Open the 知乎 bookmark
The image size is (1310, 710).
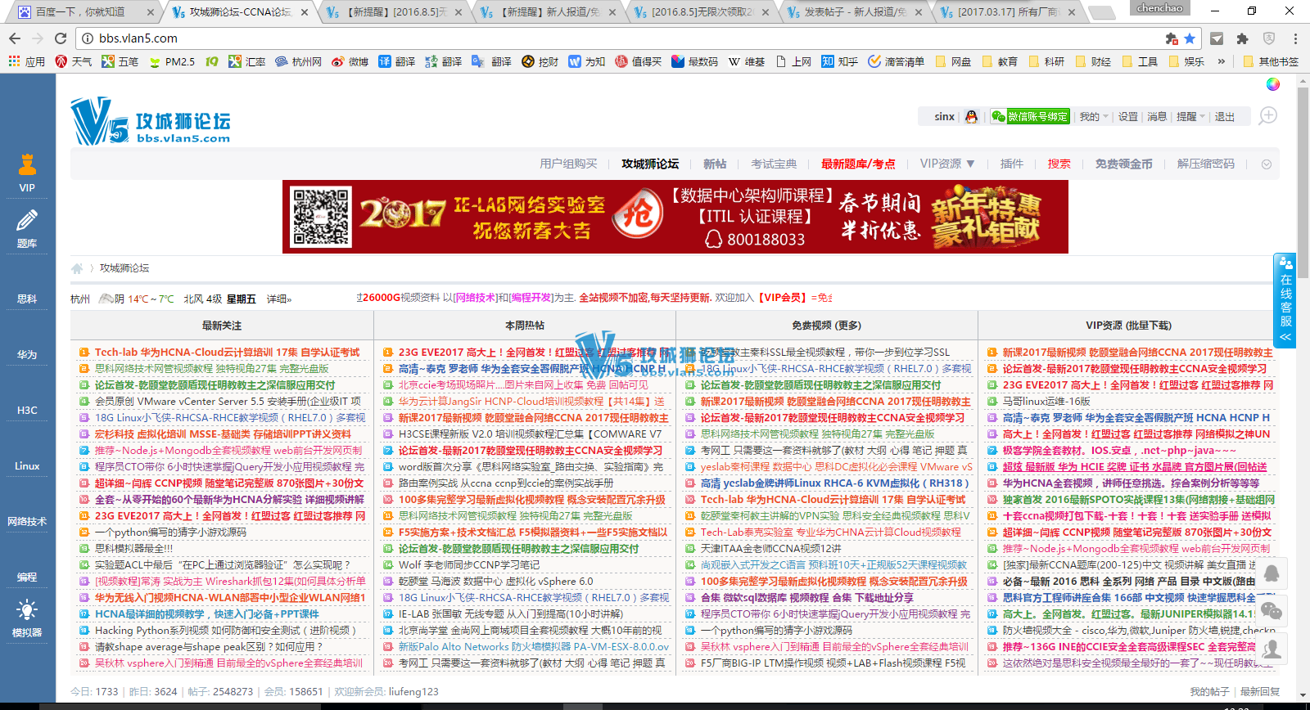pyautogui.click(x=839, y=61)
